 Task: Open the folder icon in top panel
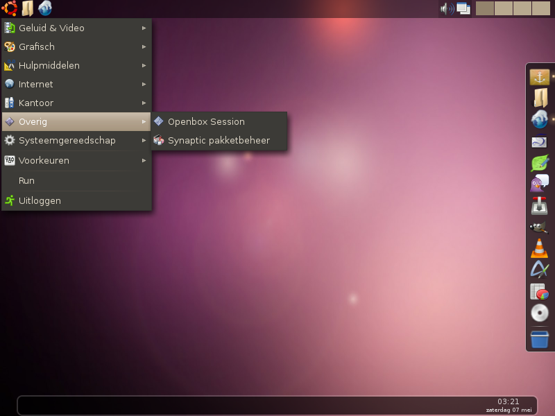tap(27, 8)
